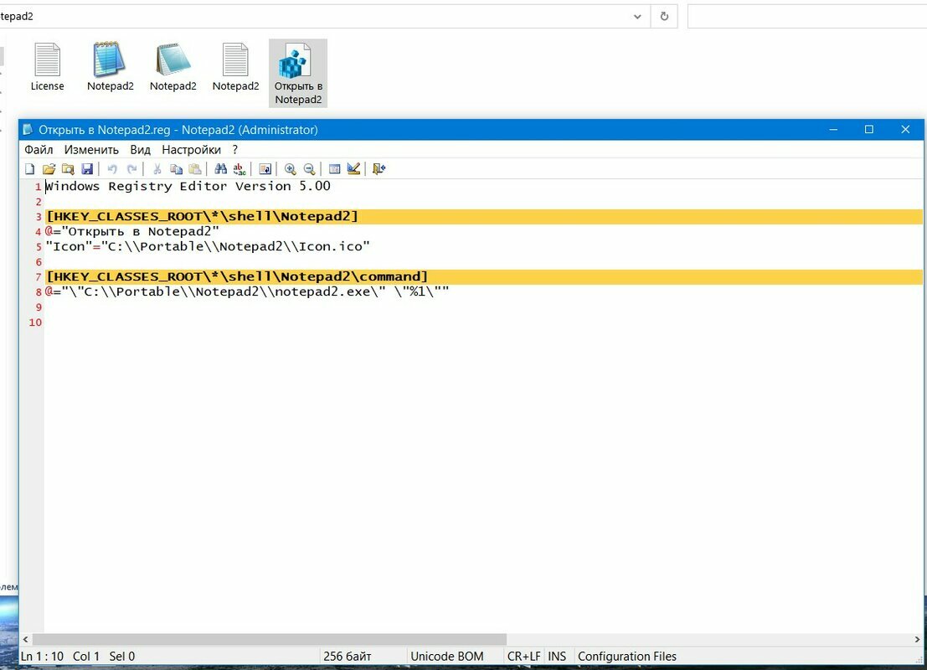Click the Exit door toolbar icon
The height and width of the screenshot is (670, 927).
(379, 169)
